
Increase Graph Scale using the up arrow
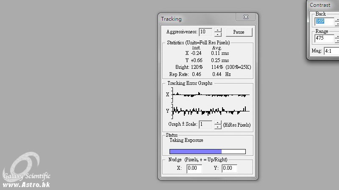218,122
